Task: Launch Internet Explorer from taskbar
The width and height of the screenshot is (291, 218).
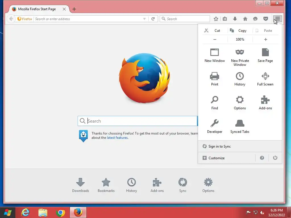Action: click(x=25, y=212)
